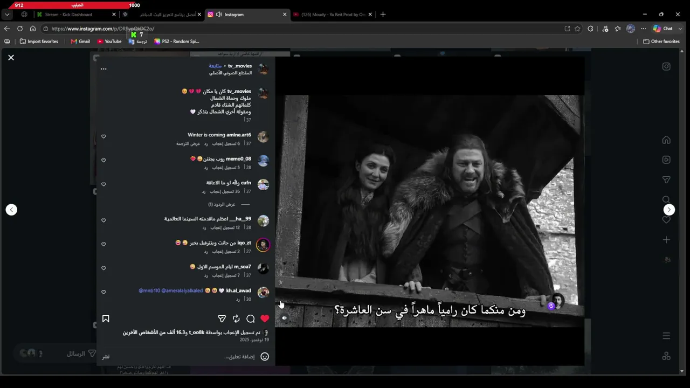The image size is (690, 388).
Task: Create a new post with the plus icon
Action: tap(666, 240)
